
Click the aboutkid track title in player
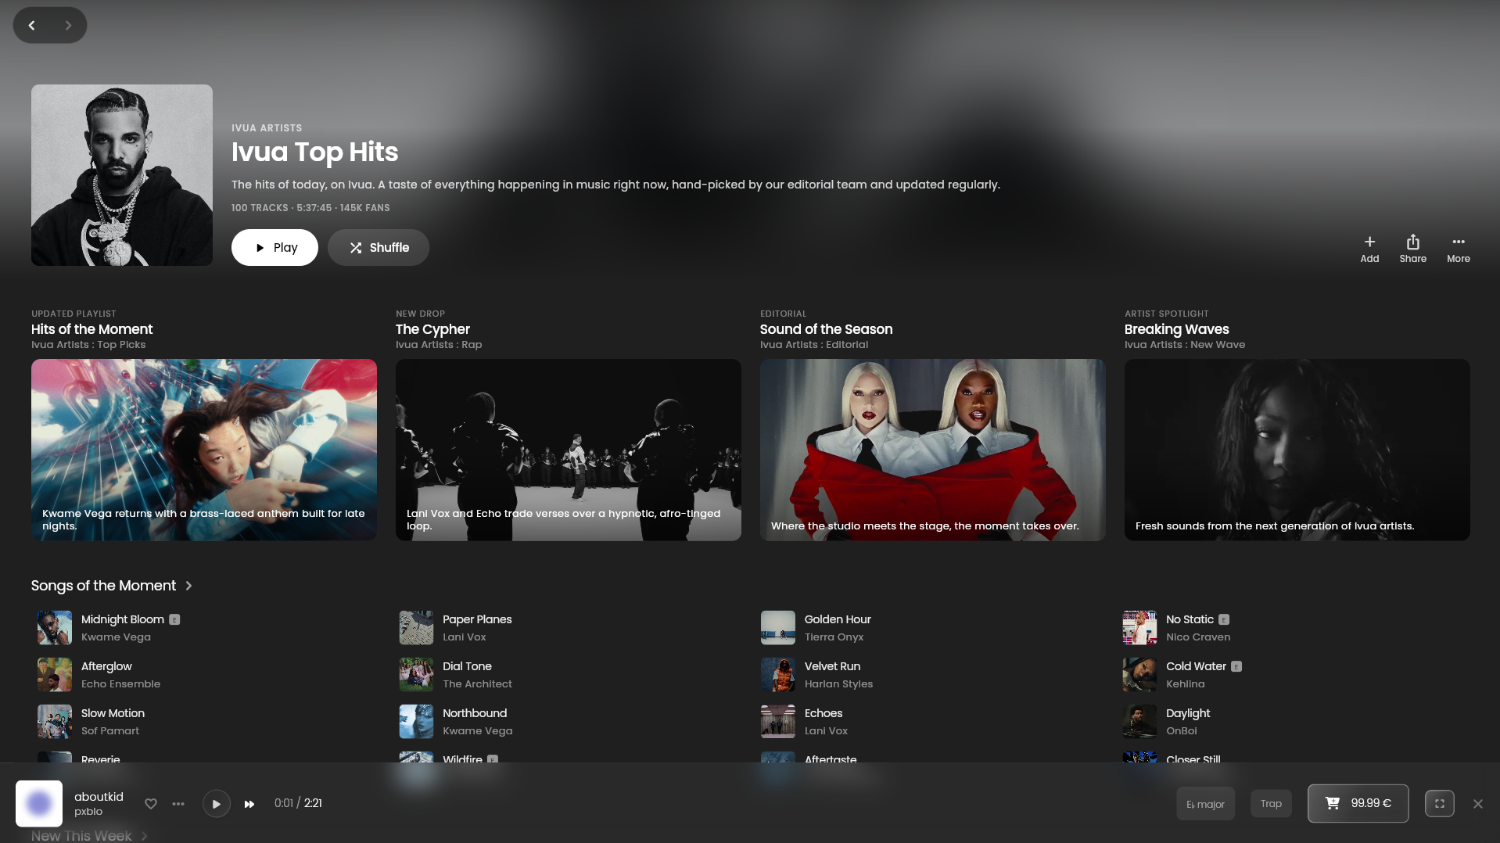99,797
